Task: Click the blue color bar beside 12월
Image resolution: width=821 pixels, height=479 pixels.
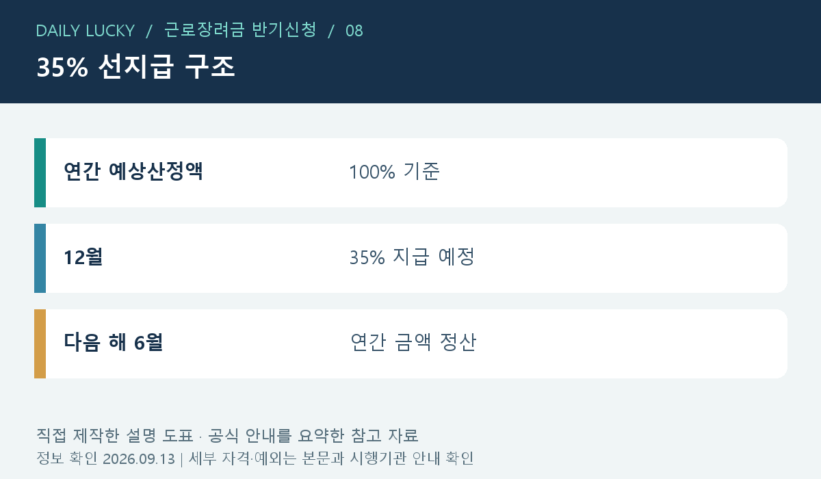Action: click(40, 258)
